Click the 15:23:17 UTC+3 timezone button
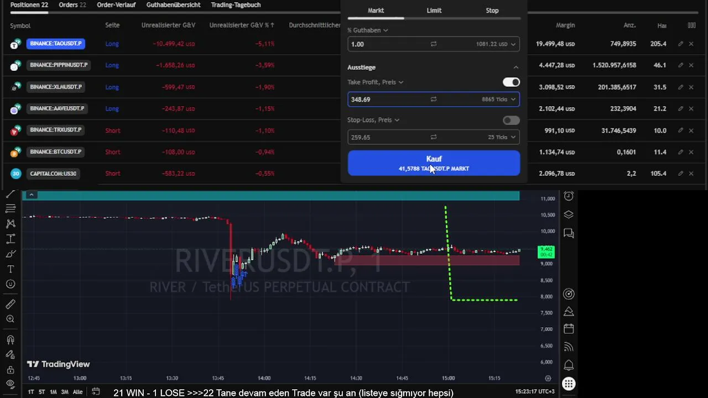This screenshot has width=708, height=398. [x=534, y=391]
